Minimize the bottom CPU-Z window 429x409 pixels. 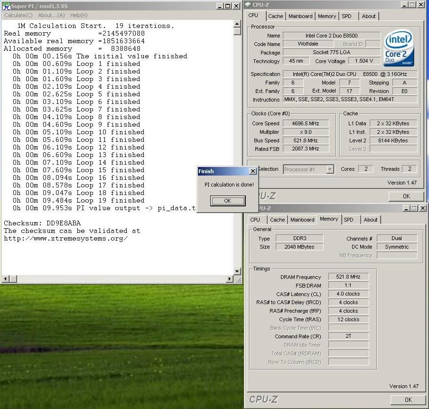click(x=406, y=208)
